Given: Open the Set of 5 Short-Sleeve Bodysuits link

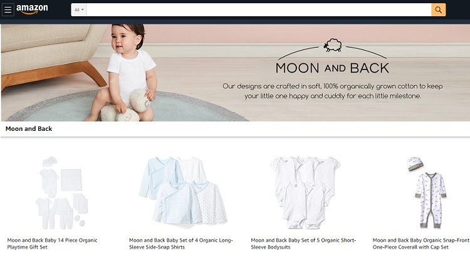Looking at the screenshot, I should 303,243.
